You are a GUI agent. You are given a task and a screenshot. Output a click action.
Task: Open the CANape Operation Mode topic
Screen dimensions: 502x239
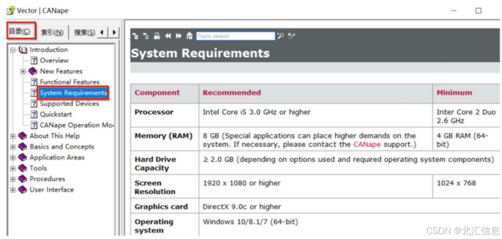[77, 125]
